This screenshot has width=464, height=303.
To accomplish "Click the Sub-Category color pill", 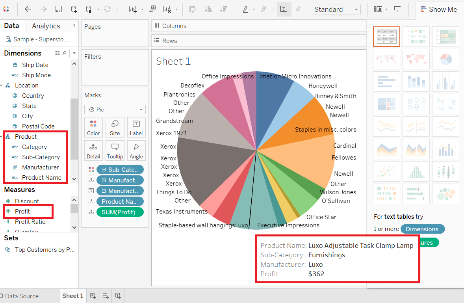I will coord(120,169).
